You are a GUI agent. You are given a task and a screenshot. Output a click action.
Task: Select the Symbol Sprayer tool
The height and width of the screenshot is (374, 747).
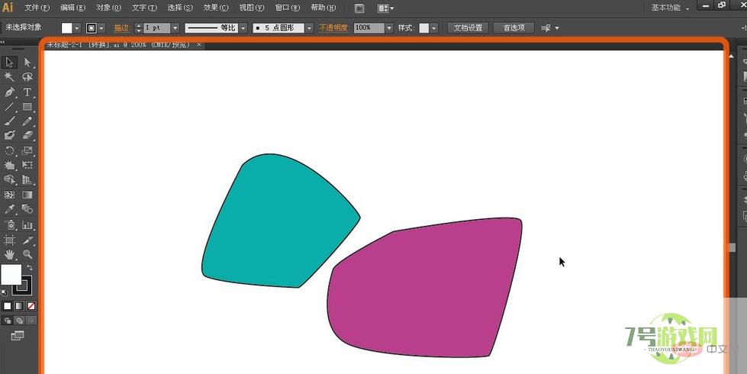pyautogui.click(x=9, y=225)
